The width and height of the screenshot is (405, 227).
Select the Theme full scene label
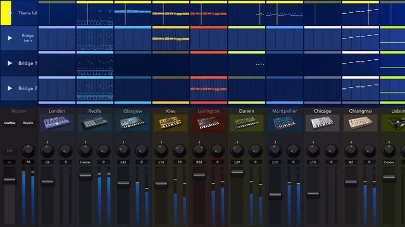tap(28, 13)
